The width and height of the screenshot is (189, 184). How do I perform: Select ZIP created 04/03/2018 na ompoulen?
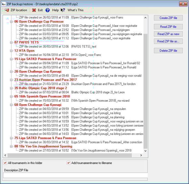tap(72, 109)
